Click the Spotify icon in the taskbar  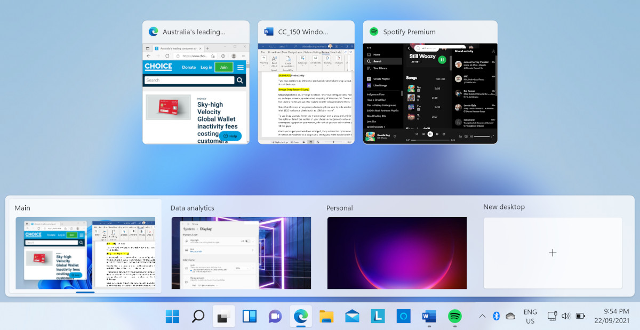point(455,316)
